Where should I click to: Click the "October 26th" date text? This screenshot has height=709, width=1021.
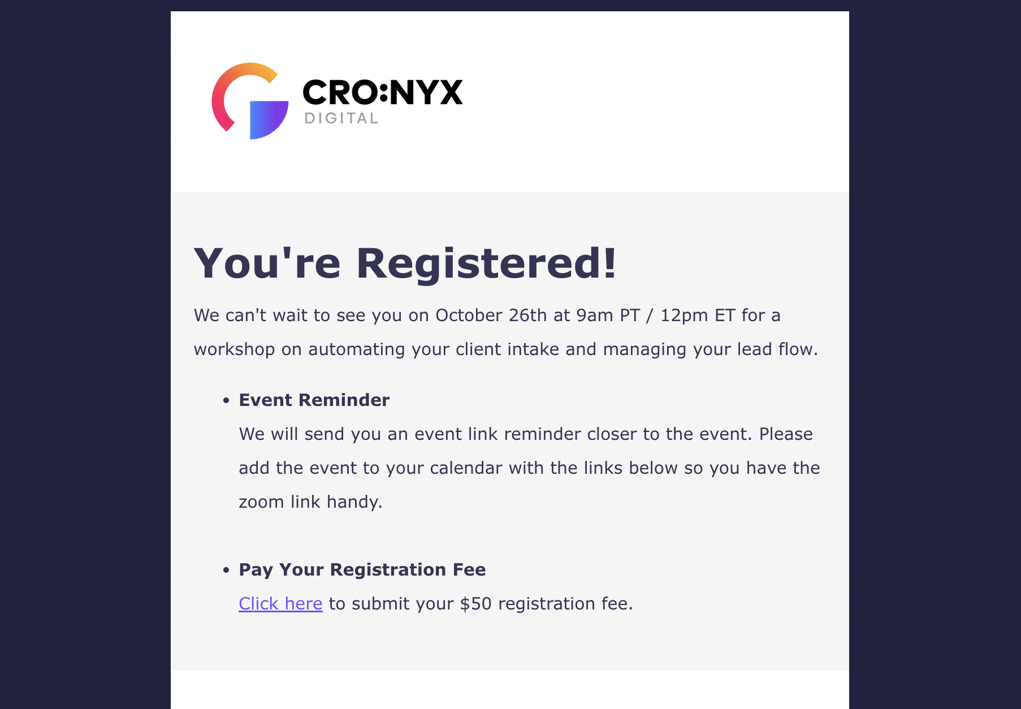tap(491, 315)
